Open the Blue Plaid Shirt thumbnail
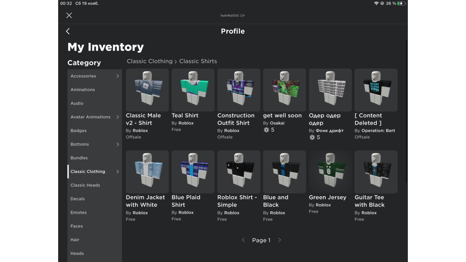The image size is (466, 262). [193, 172]
